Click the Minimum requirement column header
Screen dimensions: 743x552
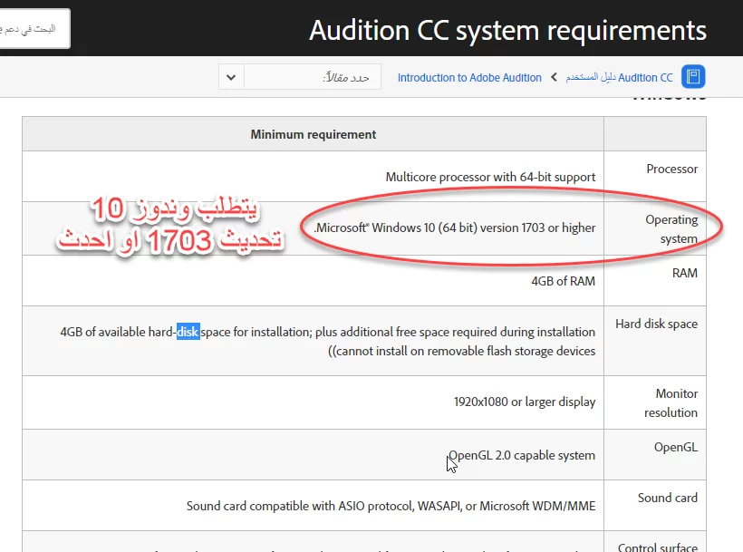[x=314, y=134]
